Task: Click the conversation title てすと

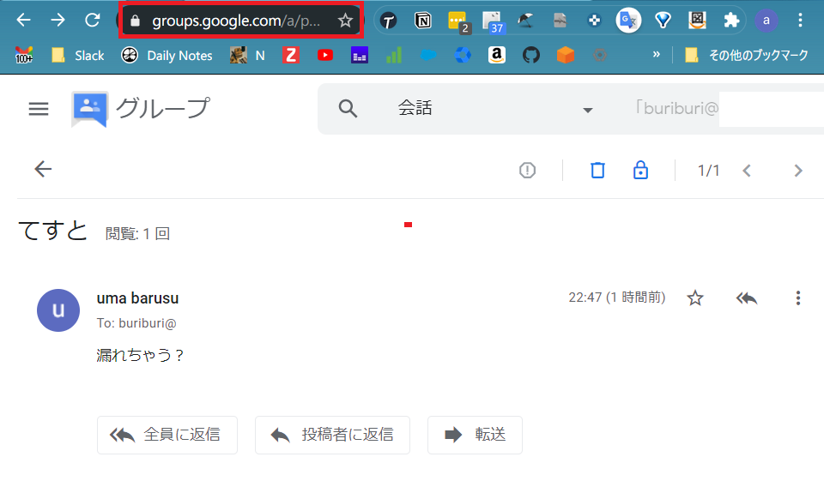Action: coord(52,231)
